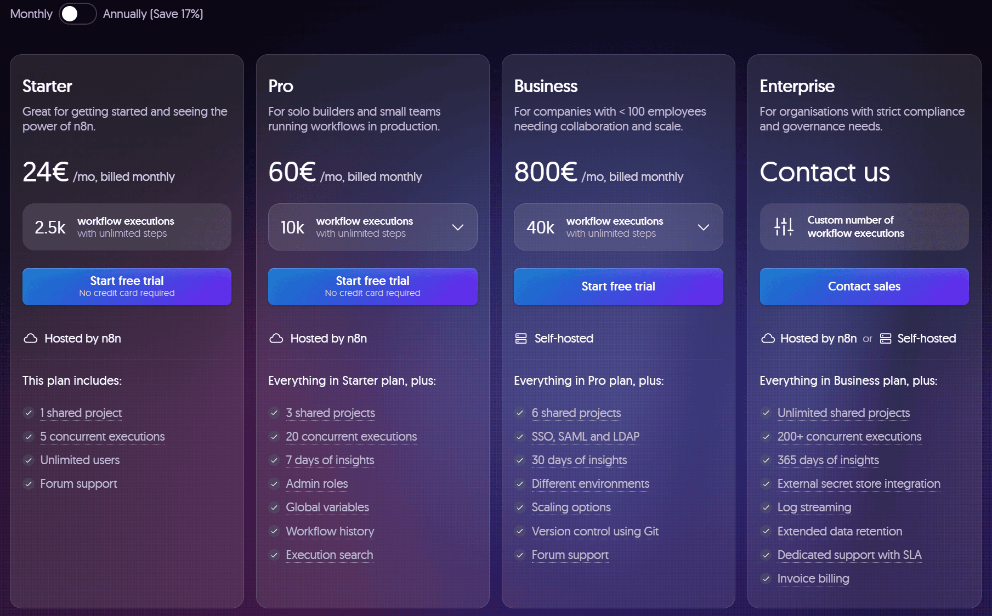992x616 pixels.
Task: Click the Workflow history feature link
Action: [x=330, y=532]
